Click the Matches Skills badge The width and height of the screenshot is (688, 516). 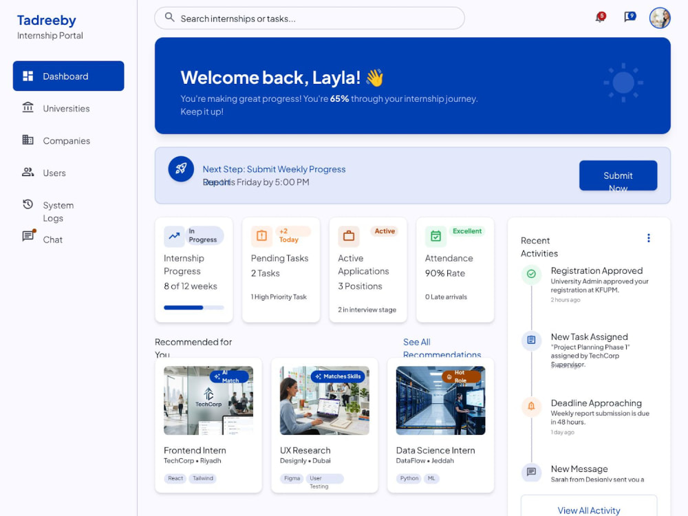coord(338,376)
